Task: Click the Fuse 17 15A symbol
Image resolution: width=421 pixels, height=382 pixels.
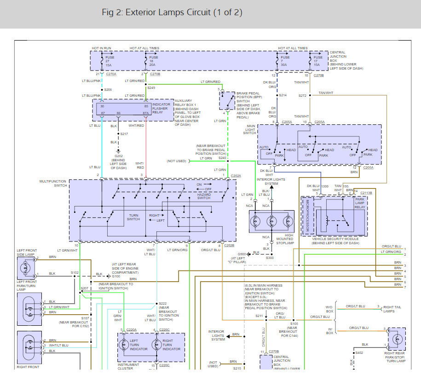Action: [x=310, y=61]
